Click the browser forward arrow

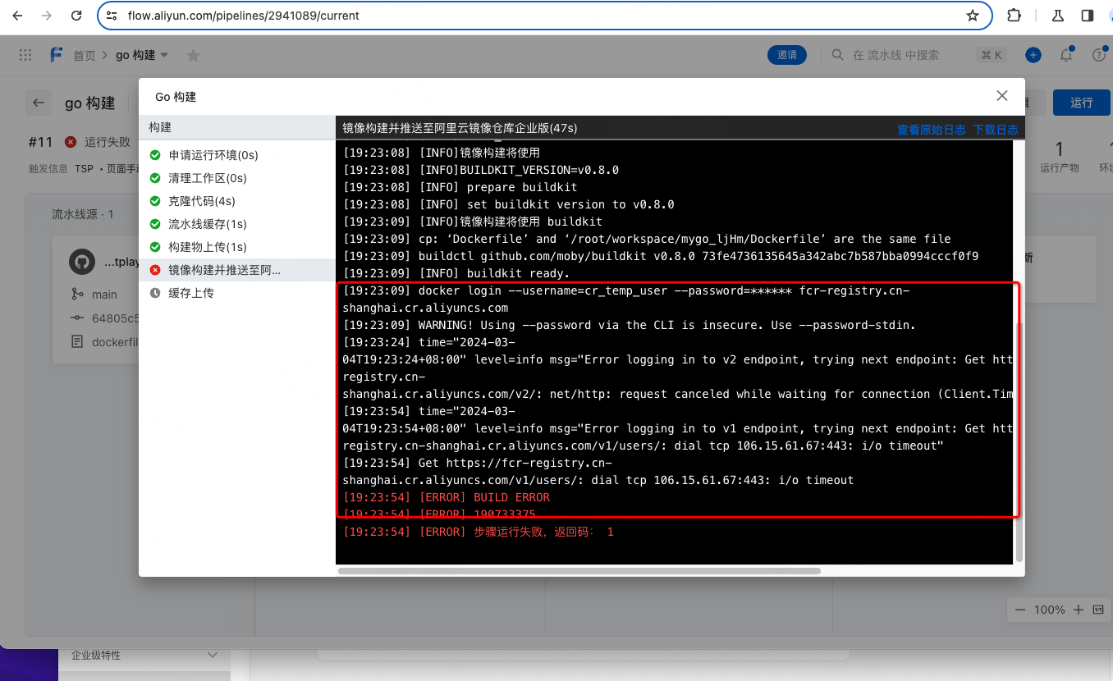[47, 16]
